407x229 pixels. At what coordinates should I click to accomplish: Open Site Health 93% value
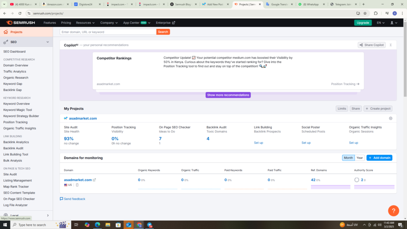(x=69, y=139)
